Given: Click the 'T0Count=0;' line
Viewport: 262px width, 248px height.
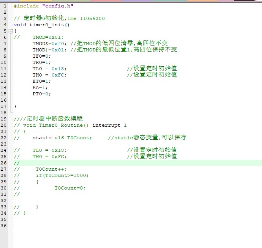Looking at the screenshot, I should tap(70, 188).
